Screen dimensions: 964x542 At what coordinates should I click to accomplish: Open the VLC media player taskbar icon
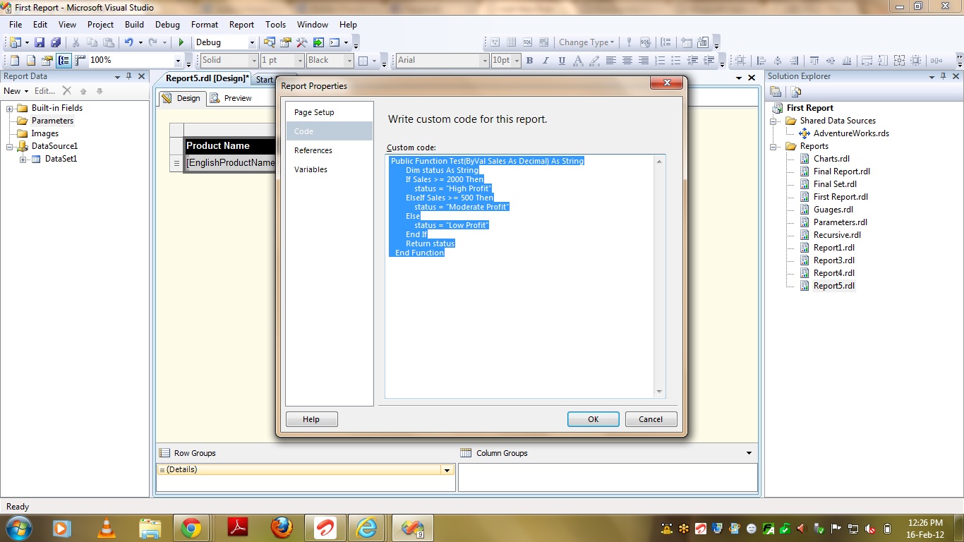(x=107, y=528)
